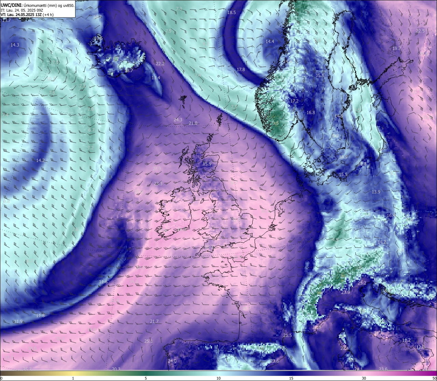Select the 10 tick on the colour scale
437x381 pixels.
(x=218, y=378)
